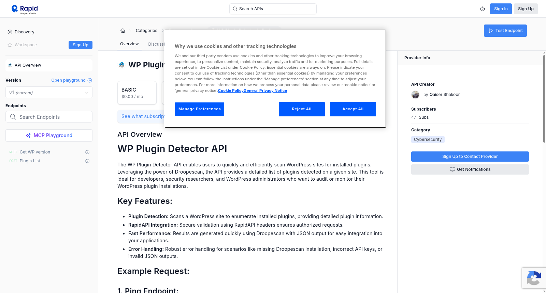546x293 pixels.
Task: Select Discovery in the sidebar
Action: click(24, 32)
